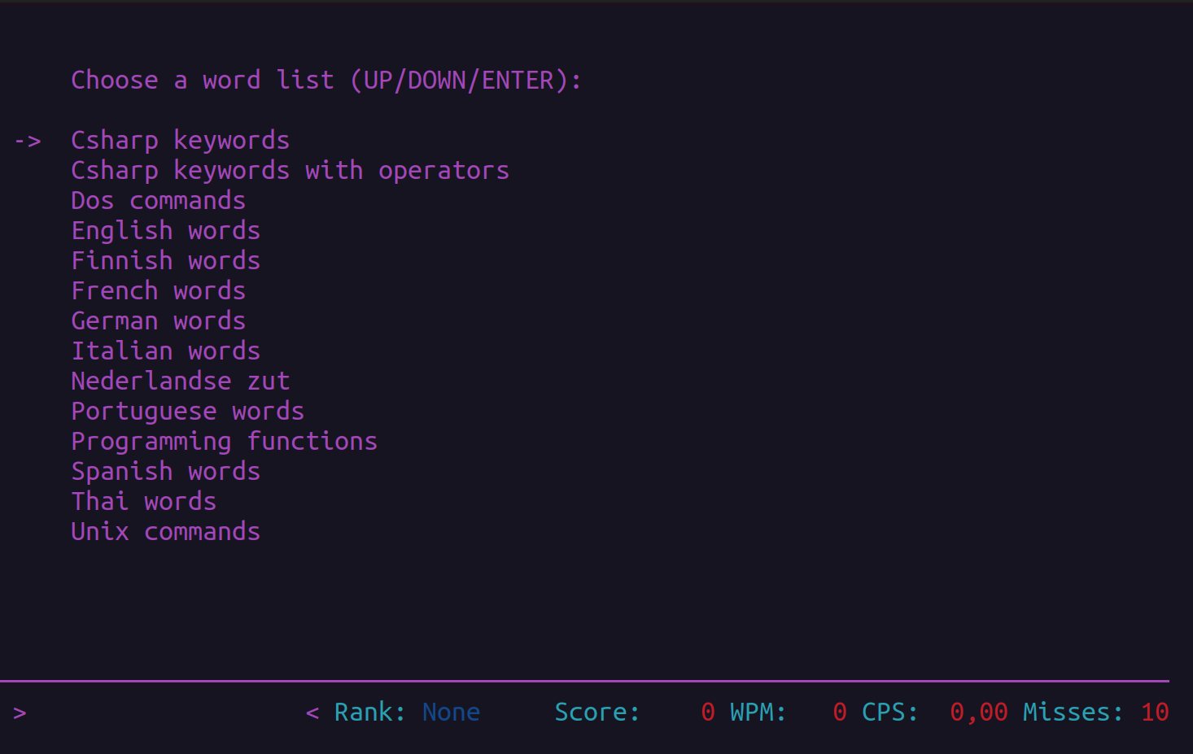The image size is (1193, 754).
Task: Click the 'Choose a word list' heading
Action: [x=326, y=81]
